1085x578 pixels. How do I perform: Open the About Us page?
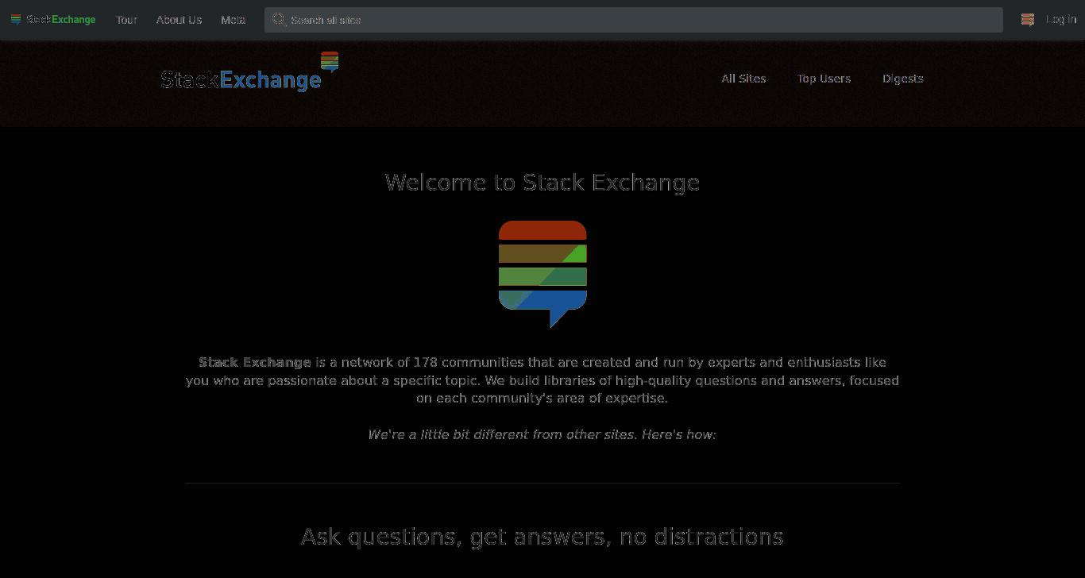[x=179, y=20]
